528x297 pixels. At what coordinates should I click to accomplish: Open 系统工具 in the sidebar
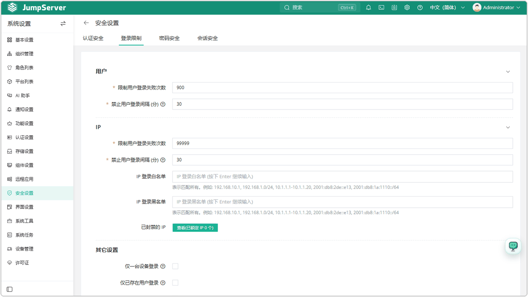click(37, 221)
